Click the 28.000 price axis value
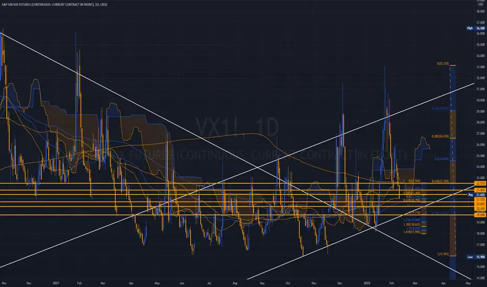This screenshot has width=487, height=287. coord(481,122)
